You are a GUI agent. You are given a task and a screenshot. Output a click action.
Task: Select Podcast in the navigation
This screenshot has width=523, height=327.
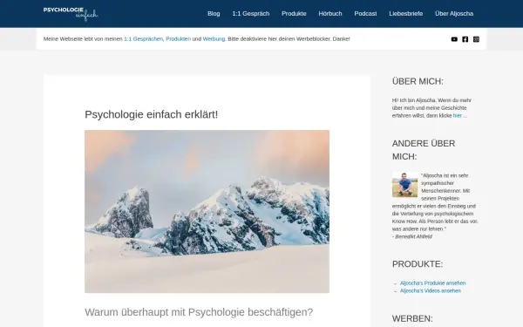click(365, 14)
